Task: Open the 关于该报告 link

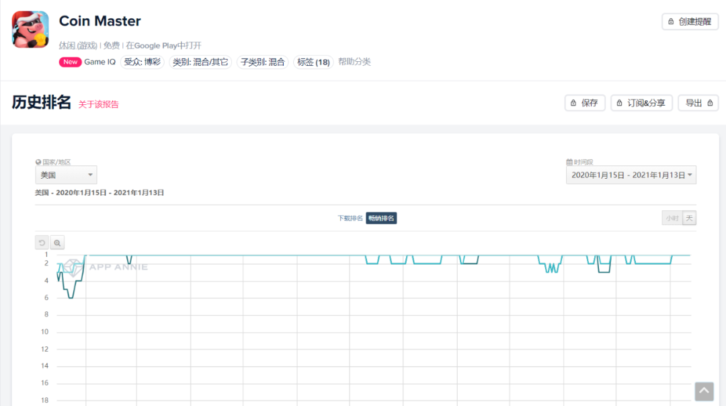Action: pyautogui.click(x=99, y=104)
